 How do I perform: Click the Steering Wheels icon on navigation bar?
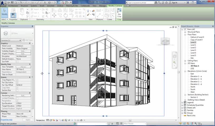pyautogui.click(x=174, y=56)
